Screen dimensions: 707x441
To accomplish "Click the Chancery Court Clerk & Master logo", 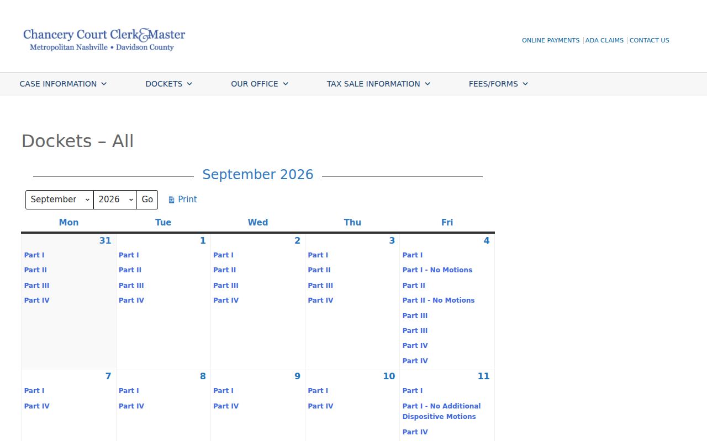I will tap(104, 40).
